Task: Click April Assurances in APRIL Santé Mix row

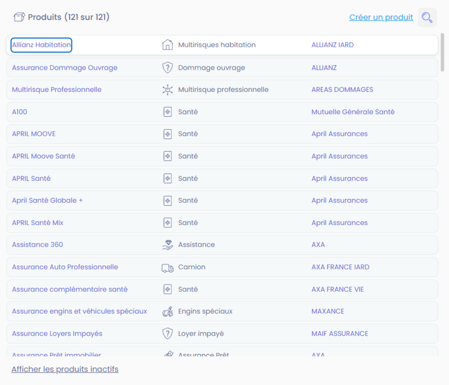Action: [x=340, y=223]
